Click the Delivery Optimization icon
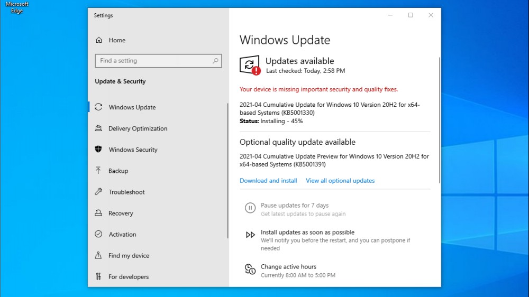 98,128
